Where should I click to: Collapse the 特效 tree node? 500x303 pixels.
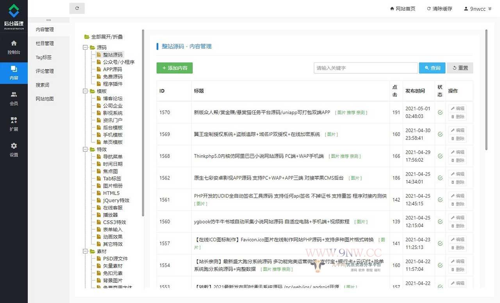point(85,149)
